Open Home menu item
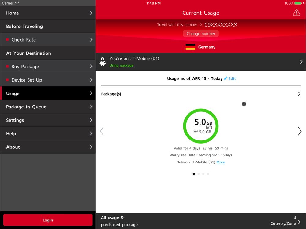Viewport: 306px width, 229px height. coord(48,13)
